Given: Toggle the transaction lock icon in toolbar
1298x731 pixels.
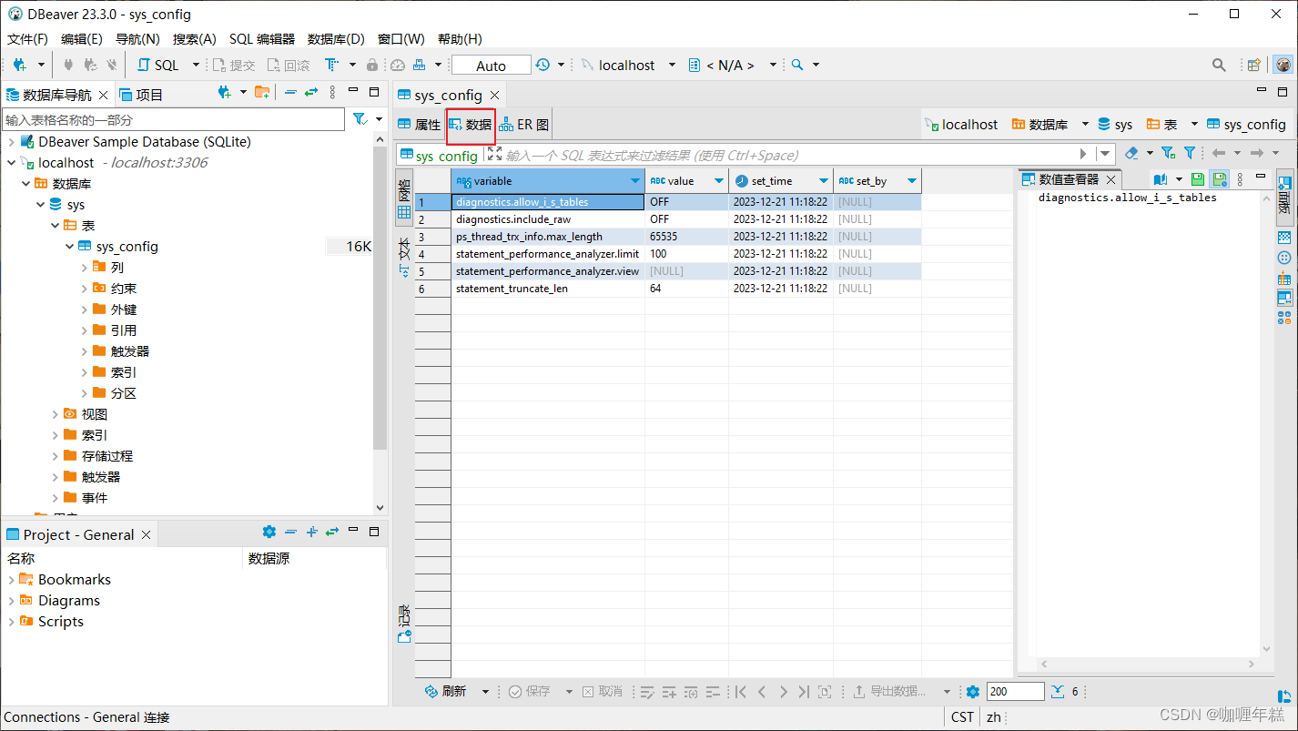Looking at the screenshot, I should [371, 66].
